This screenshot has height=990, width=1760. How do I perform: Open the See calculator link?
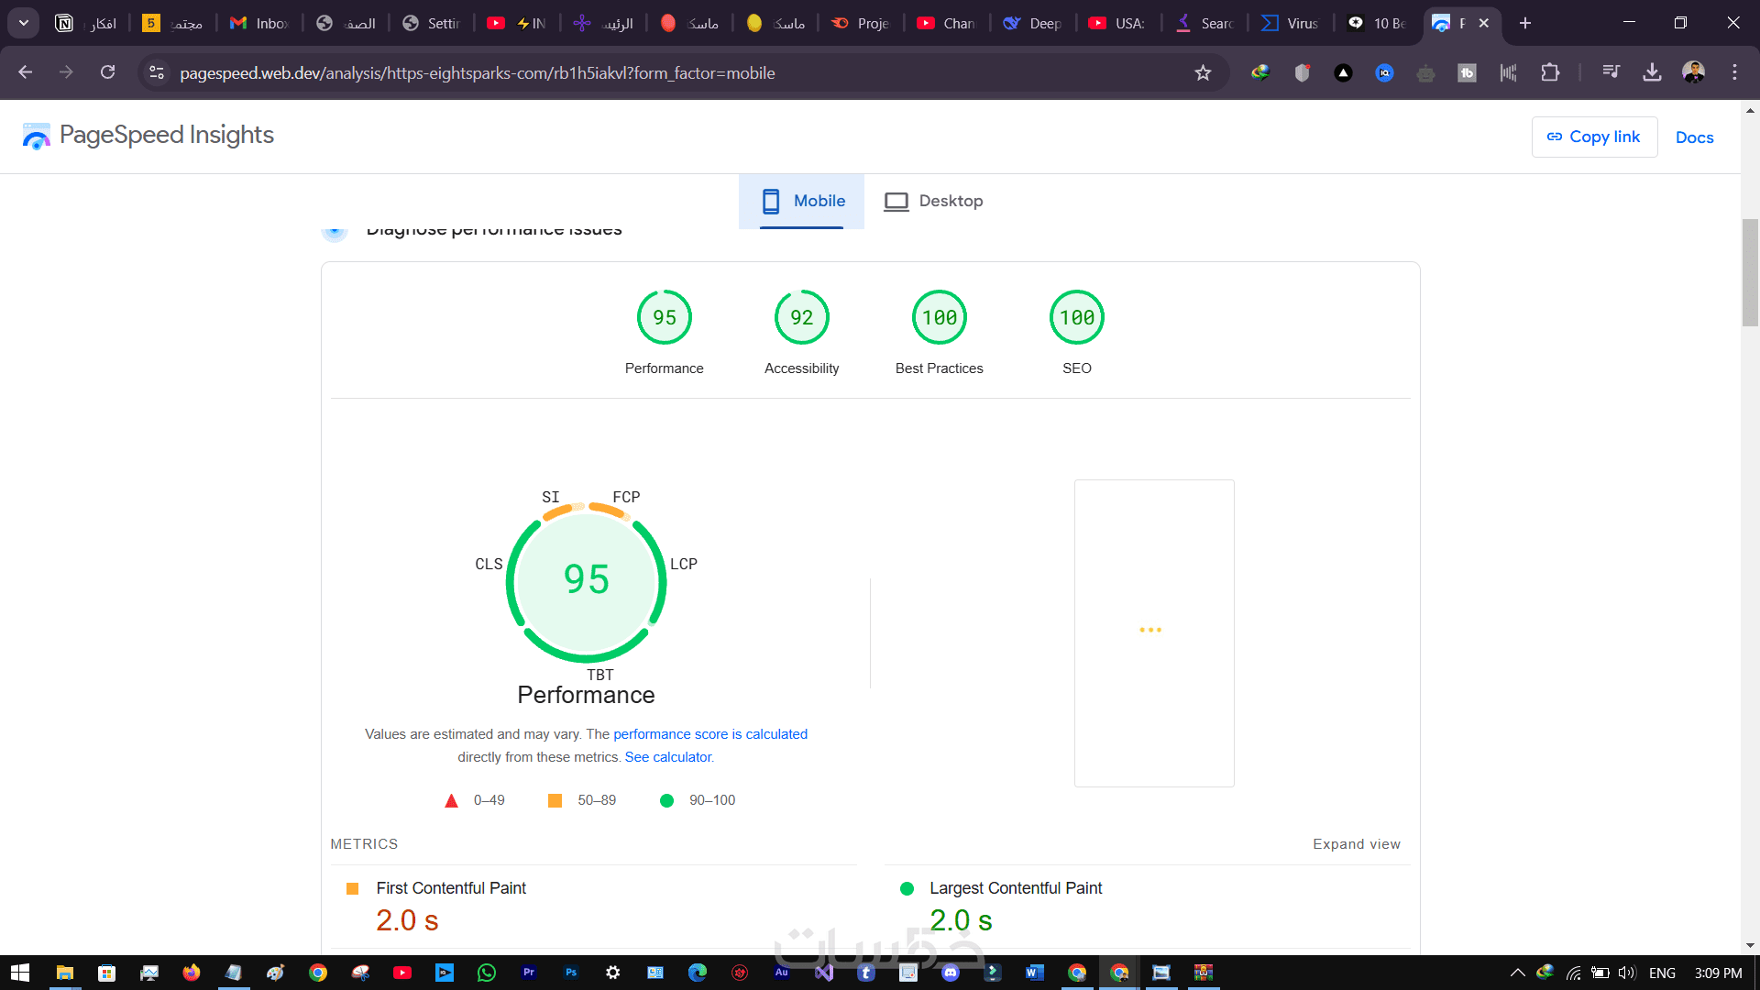(x=667, y=757)
